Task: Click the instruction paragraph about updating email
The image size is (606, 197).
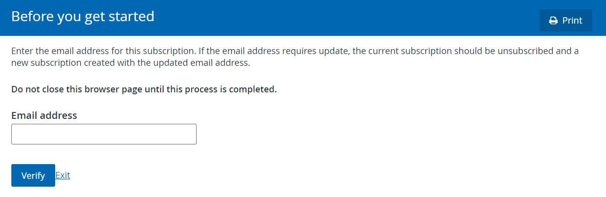Action: [295, 57]
